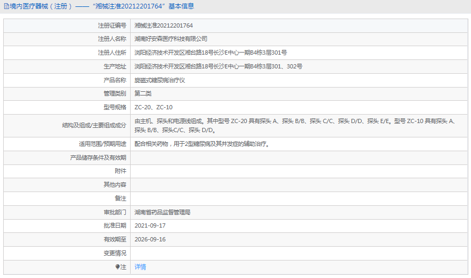Click the 注册人名称 label

(112, 39)
